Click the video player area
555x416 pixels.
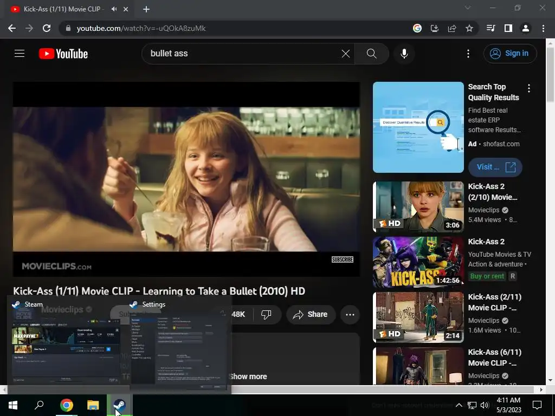point(186,179)
